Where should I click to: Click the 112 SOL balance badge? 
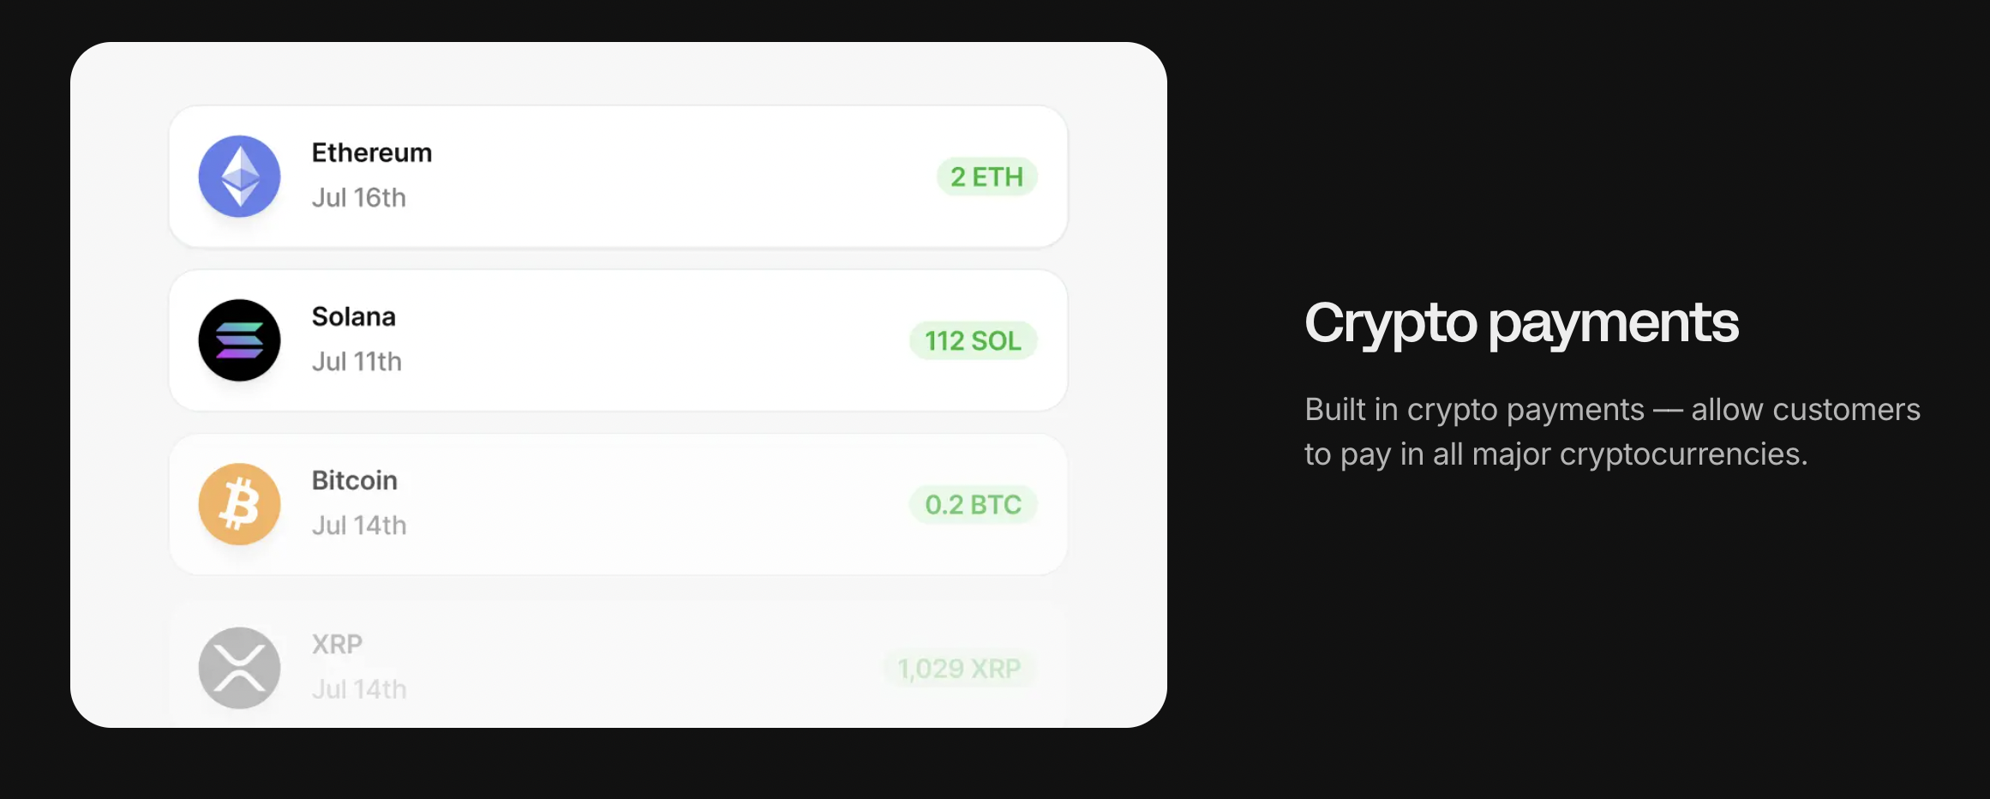click(974, 340)
